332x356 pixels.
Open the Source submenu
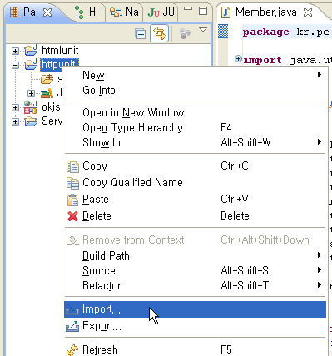pyautogui.click(x=195, y=270)
